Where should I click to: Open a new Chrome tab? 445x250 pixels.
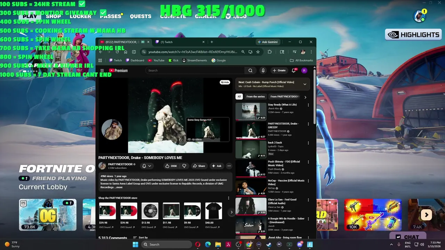click(212, 42)
